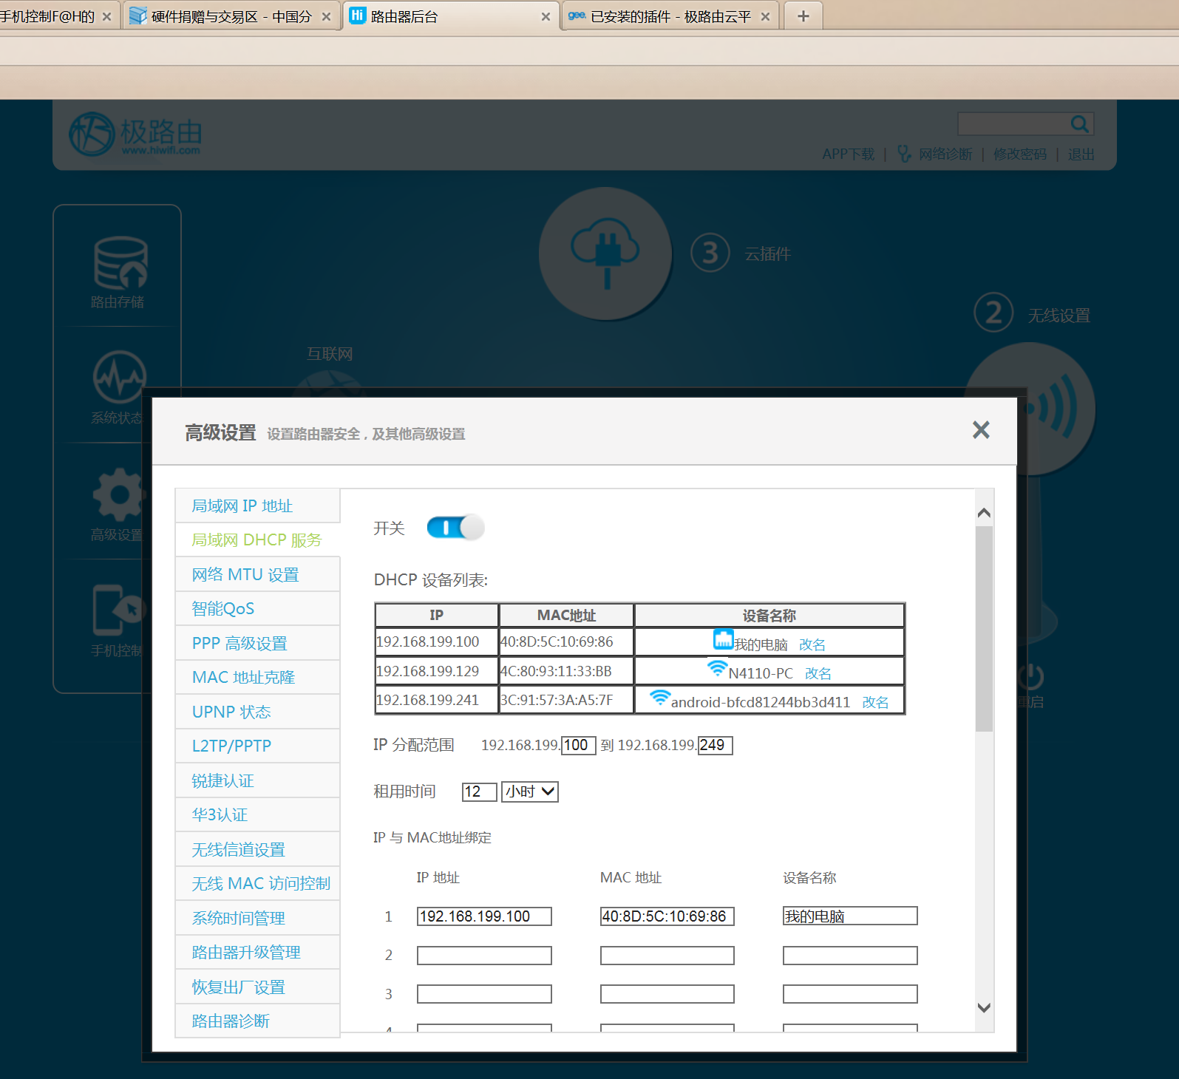Click the 云插件 cloud plug icon
The width and height of the screenshot is (1179, 1079).
[606, 253]
